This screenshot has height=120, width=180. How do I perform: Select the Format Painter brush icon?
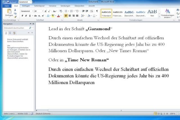(15, 17)
